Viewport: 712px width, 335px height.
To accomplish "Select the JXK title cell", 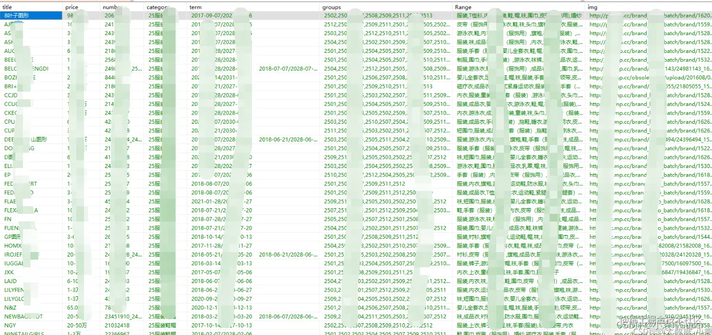I will pyautogui.click(x=32, y=272).
